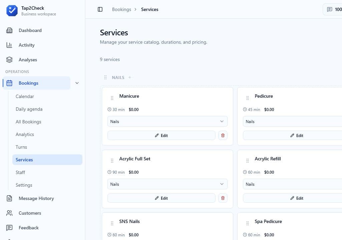
Task: Delete the Manicure service
Action: pos(223,135)
